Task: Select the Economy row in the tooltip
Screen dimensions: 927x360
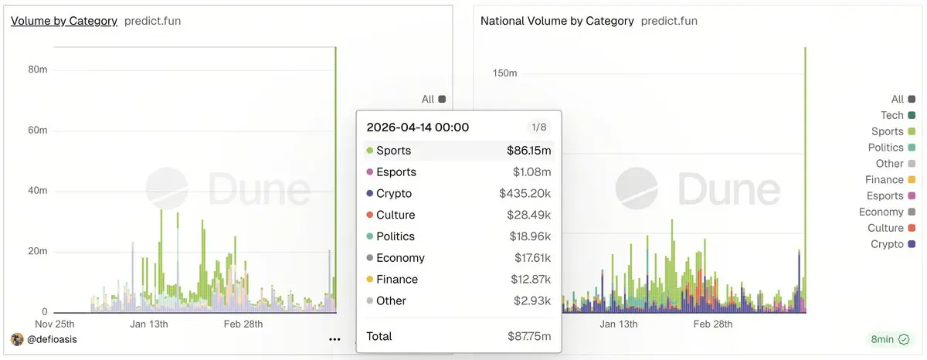Action: pos(459,258)
